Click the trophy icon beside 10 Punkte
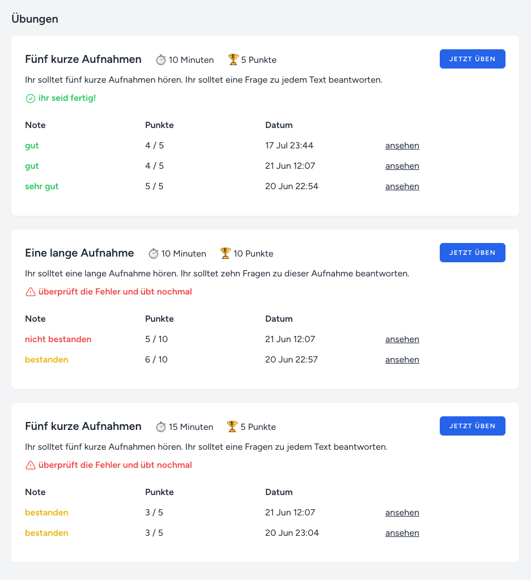This screenshot has height=580, width=531. pyautogui.click(x=226, y=253)
